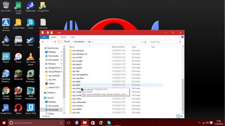Open Google Slides desktop shortcut
This screenshot has width=225, height=126.
pos(18,24)
